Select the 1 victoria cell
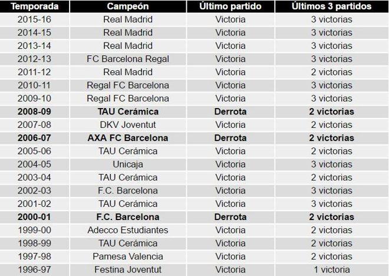 point(331,270)
